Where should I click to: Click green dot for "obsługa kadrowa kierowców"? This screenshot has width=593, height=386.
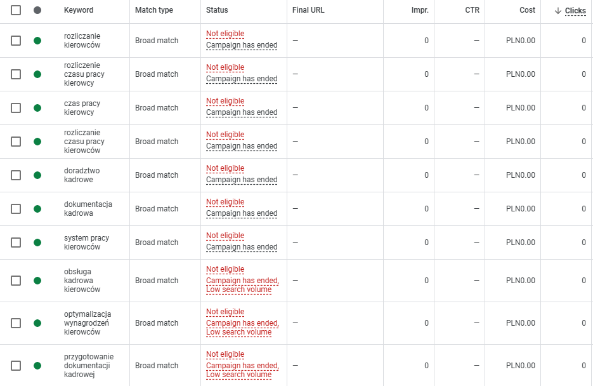[37, 281]
